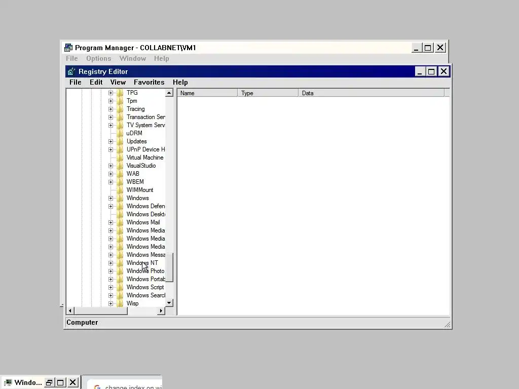Click the horizontal scrollbar thumb in tree
The height and width of the screenshot is (389, 519).
click(101, 310)
